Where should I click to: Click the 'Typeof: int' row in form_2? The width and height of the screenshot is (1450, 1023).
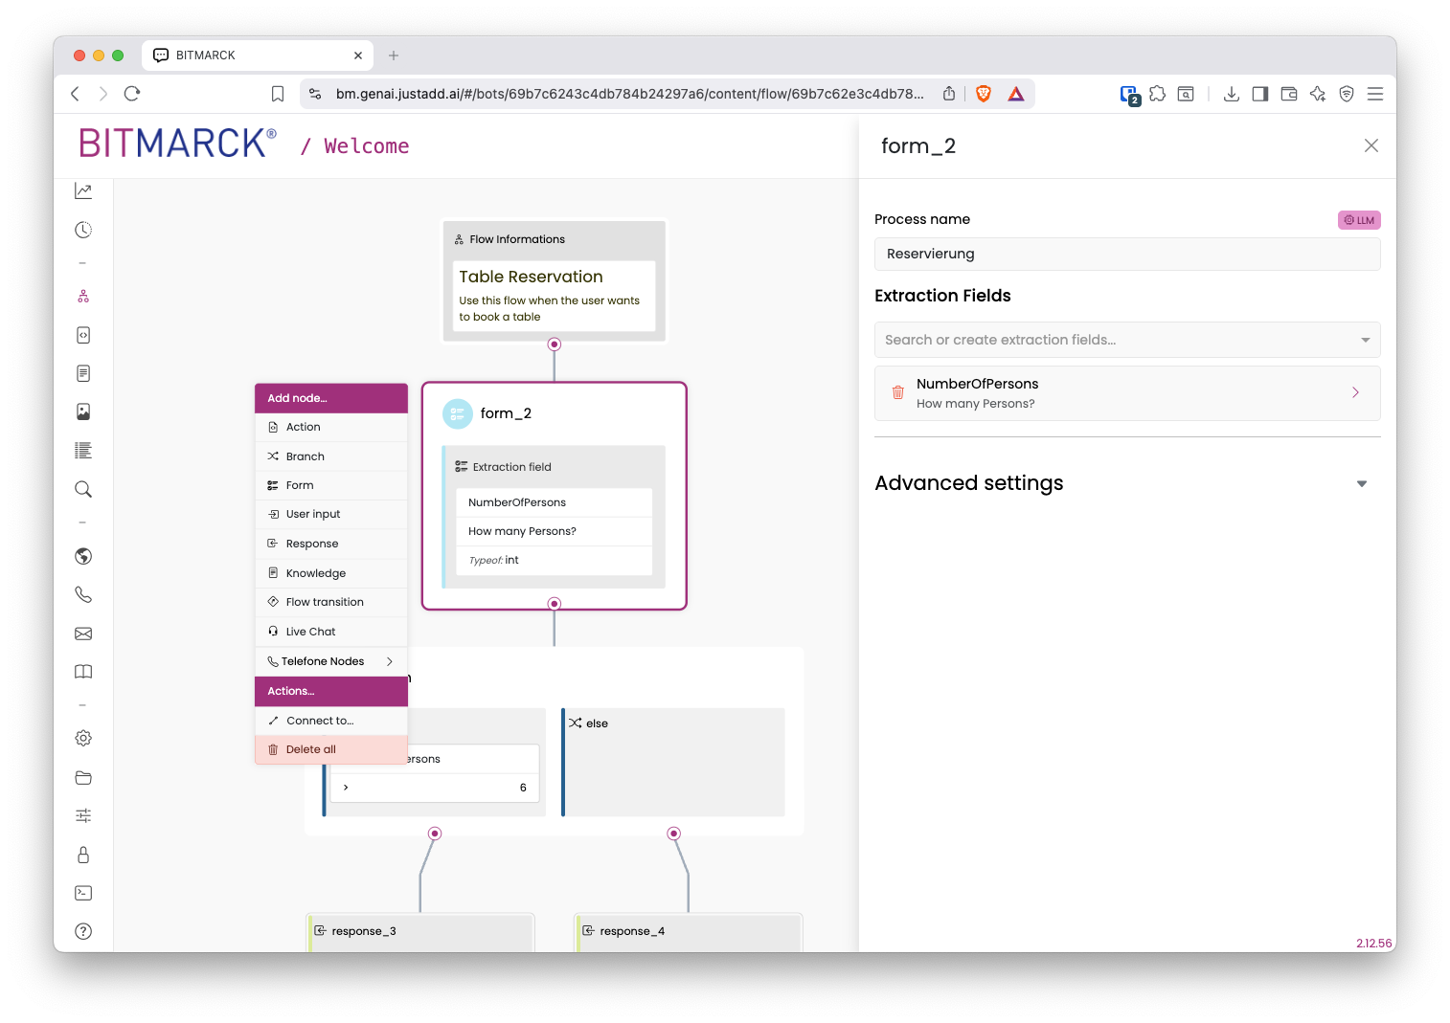[555, 561]
